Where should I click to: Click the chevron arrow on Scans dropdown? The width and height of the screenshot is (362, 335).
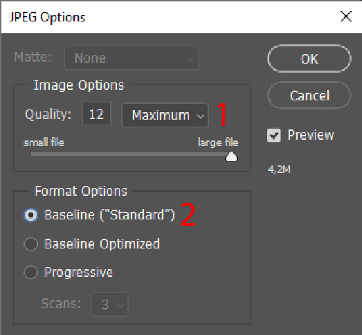pyautogui.click(x=120, y=305)
